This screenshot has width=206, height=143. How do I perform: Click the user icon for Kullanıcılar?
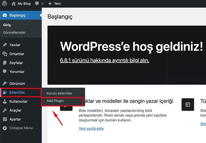[5, 101]
